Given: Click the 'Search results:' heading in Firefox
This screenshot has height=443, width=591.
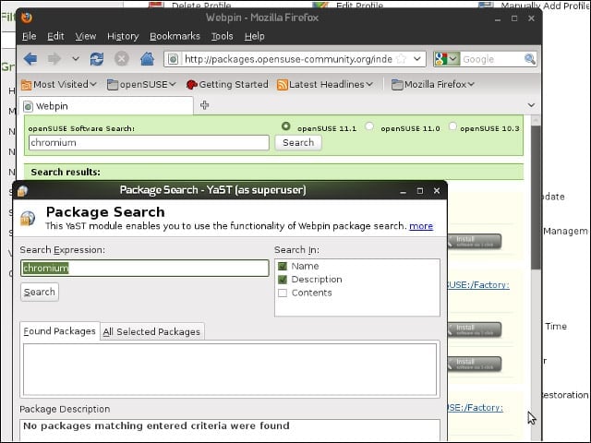Looking at the screenshot, I should 66,173.
